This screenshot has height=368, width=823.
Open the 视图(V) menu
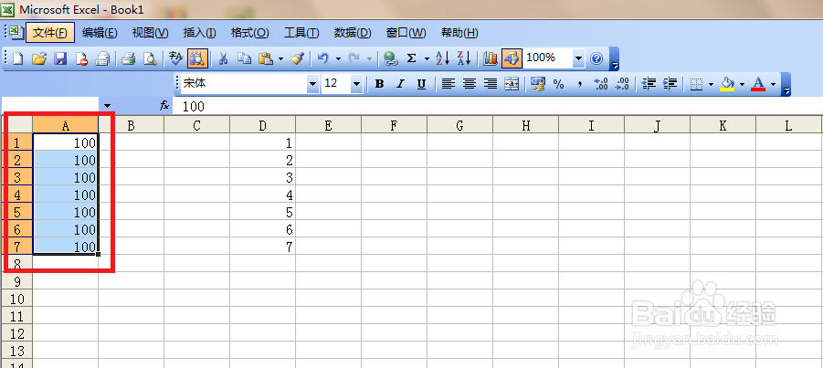pyautogui.click(x=150, y=33)
